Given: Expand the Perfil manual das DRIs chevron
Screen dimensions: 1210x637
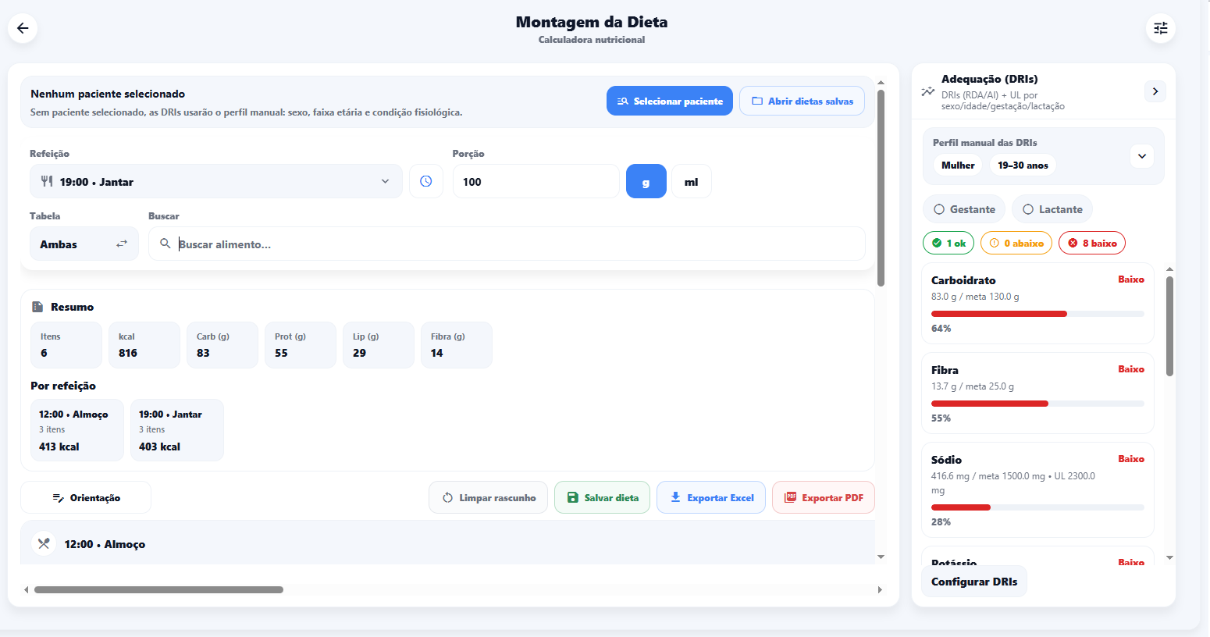Looking at the screenshot, I should (x=1141, y=156).
